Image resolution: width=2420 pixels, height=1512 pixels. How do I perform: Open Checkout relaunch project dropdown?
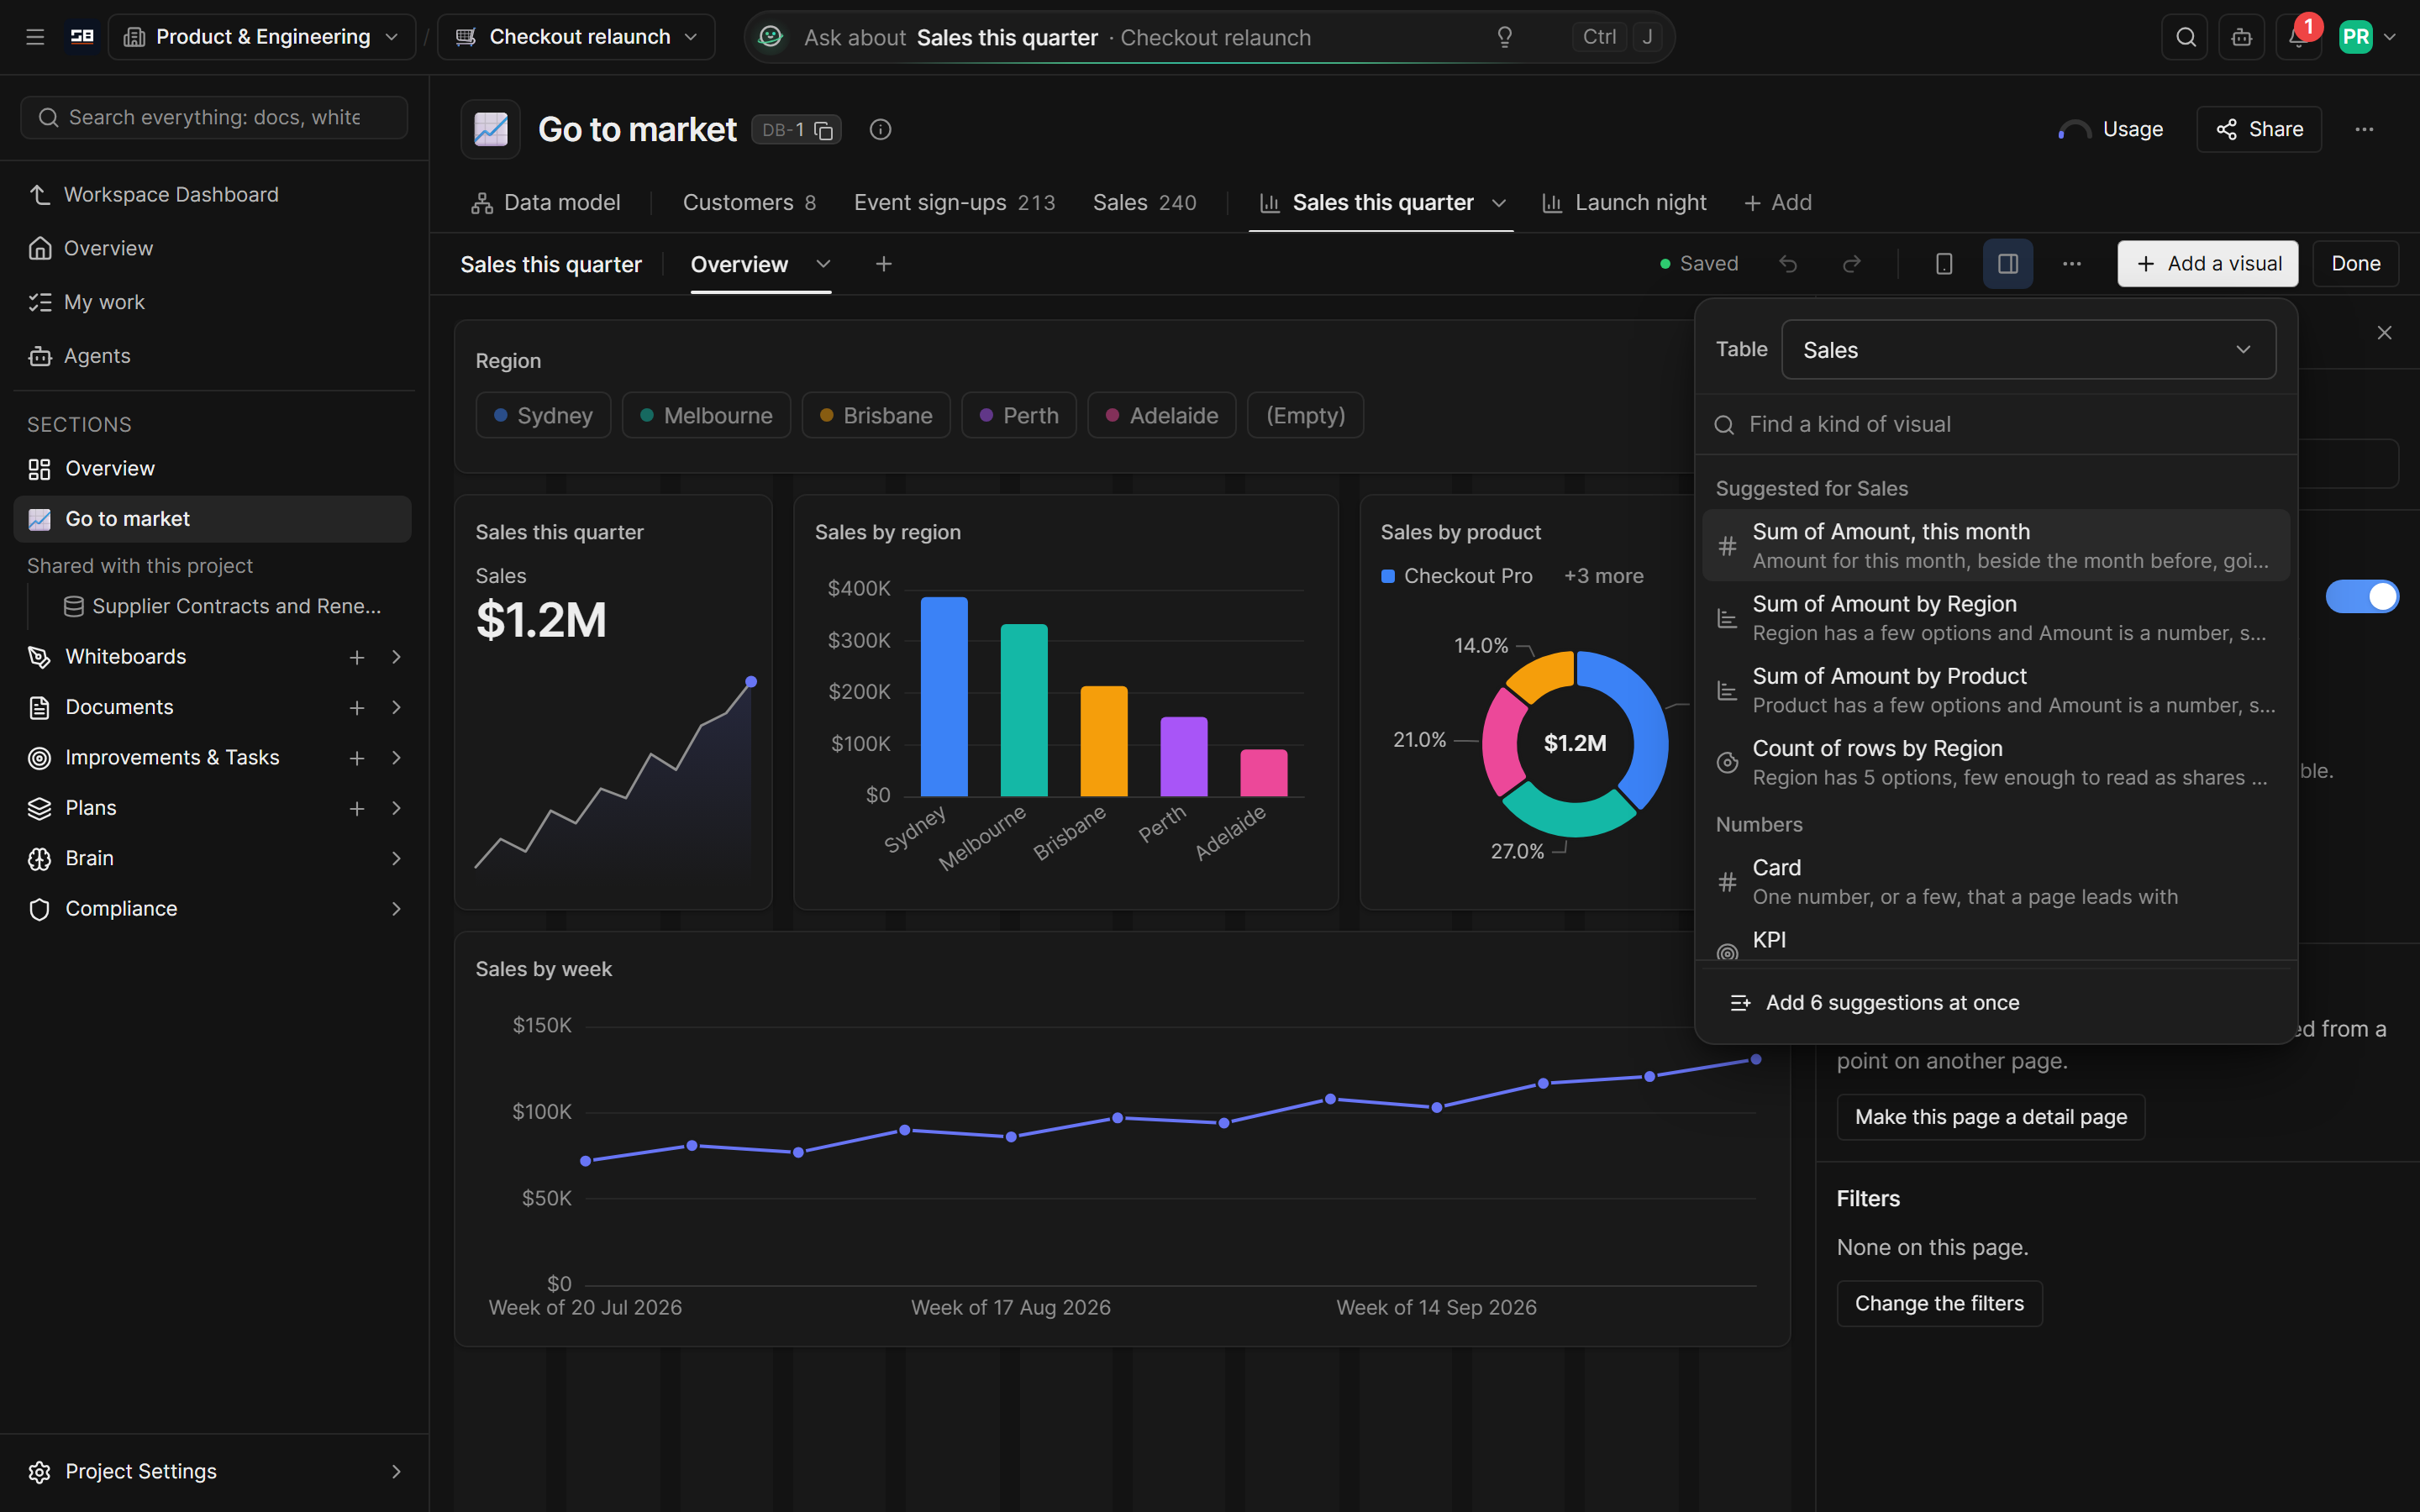coord(576,37)
